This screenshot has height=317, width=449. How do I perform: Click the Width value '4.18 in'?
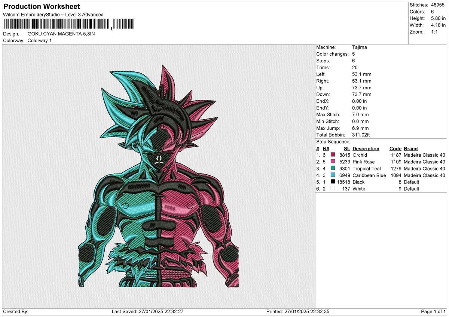(x=438, y=25)
